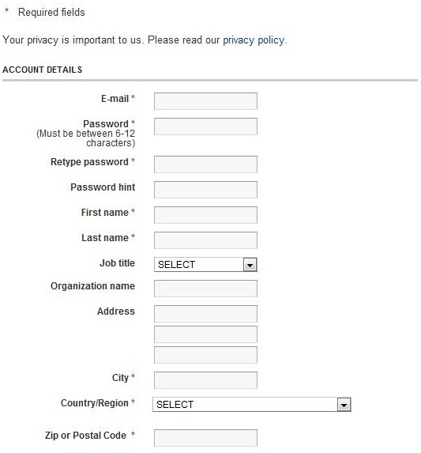Viewport: 421px width, 453px height.
Task: Click the Country/Region dropdown arrow button
Action: [x=344, y=405]
